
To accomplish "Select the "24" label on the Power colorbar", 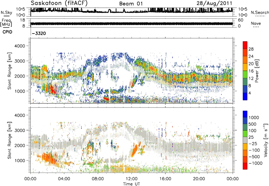I will point(251,56).
